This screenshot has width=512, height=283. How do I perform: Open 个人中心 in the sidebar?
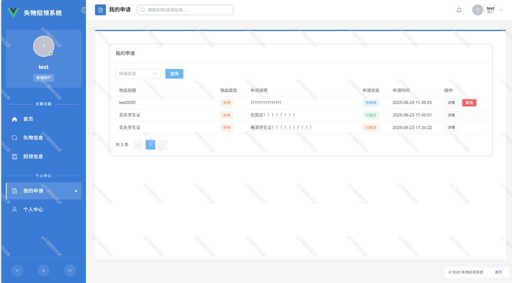pyautogui.click(x=44, y=209)
